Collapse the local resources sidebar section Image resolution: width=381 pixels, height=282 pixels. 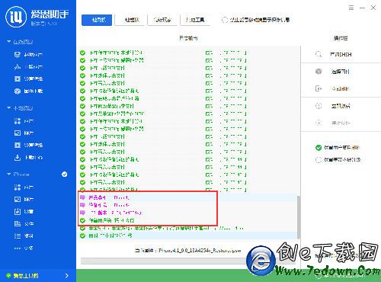[20, 108]
